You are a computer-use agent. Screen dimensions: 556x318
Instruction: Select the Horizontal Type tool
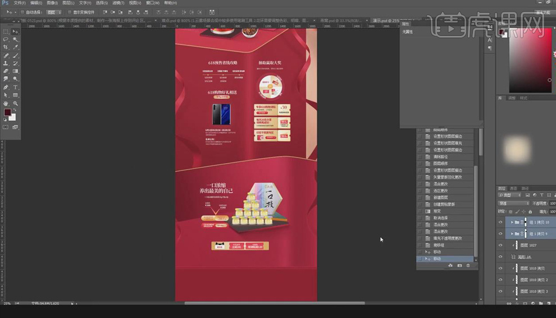coord(15,87)
